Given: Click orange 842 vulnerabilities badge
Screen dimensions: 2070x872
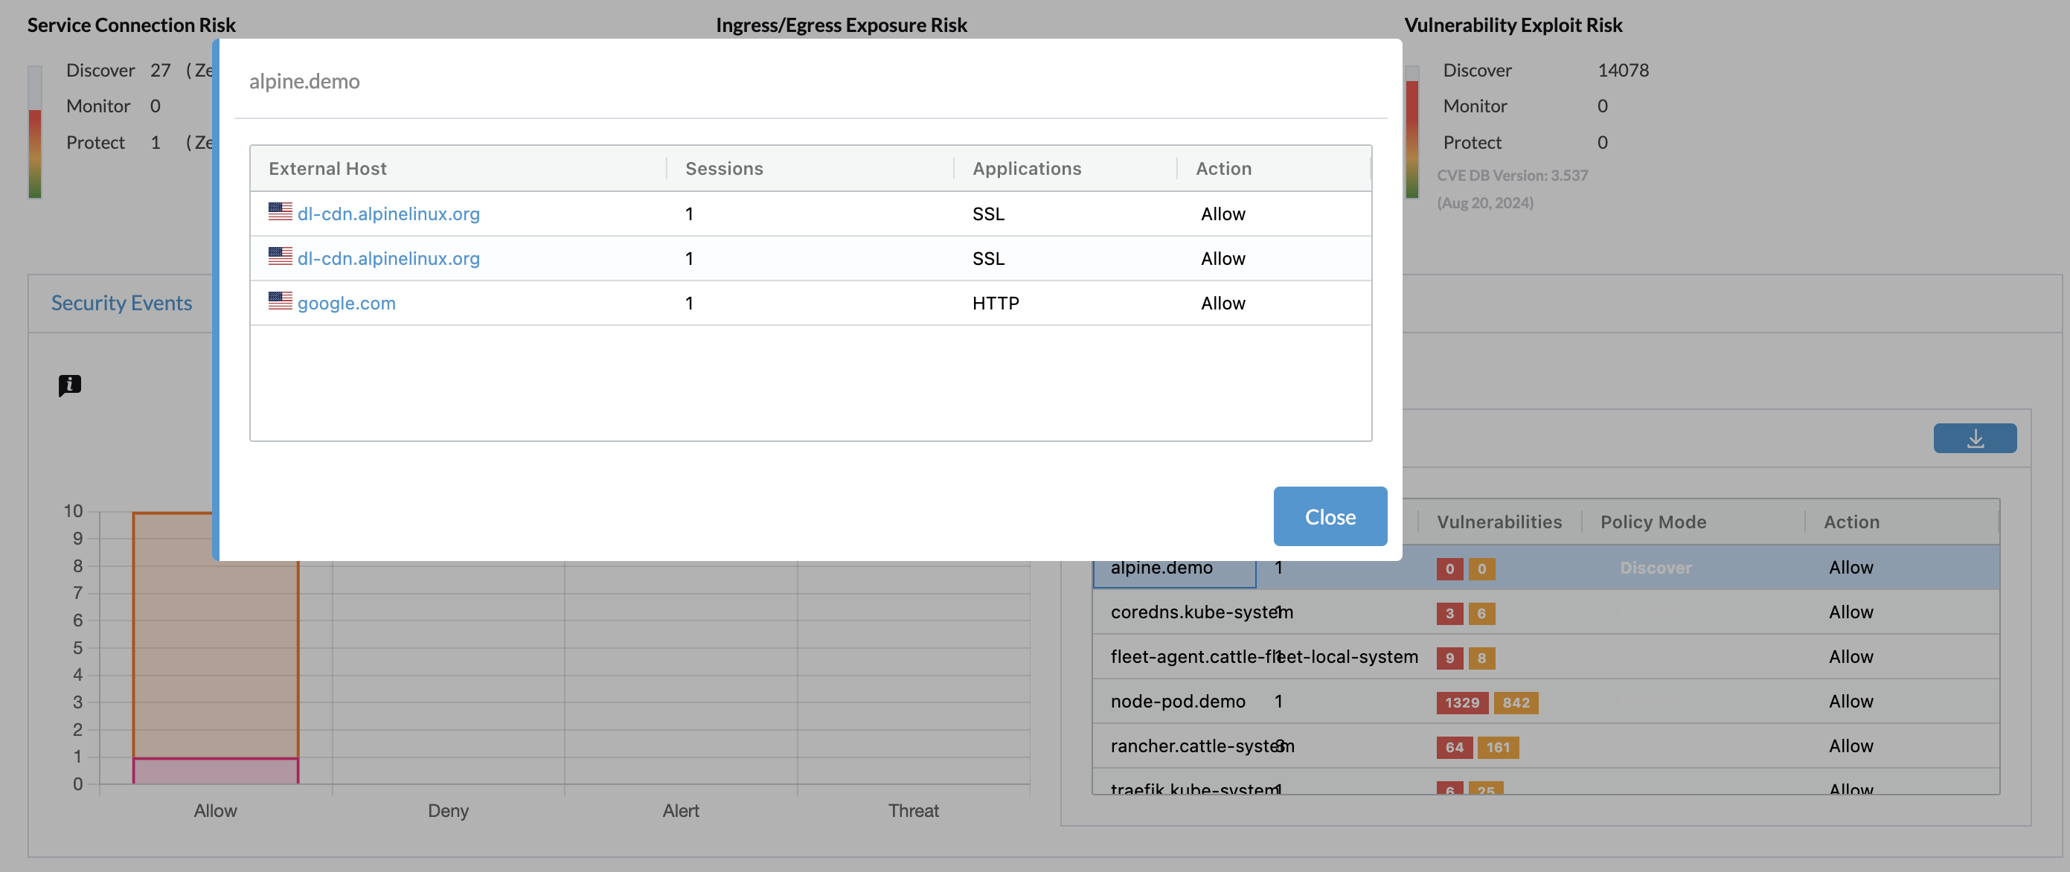Looking at the screenshot, I should 1515,702.
